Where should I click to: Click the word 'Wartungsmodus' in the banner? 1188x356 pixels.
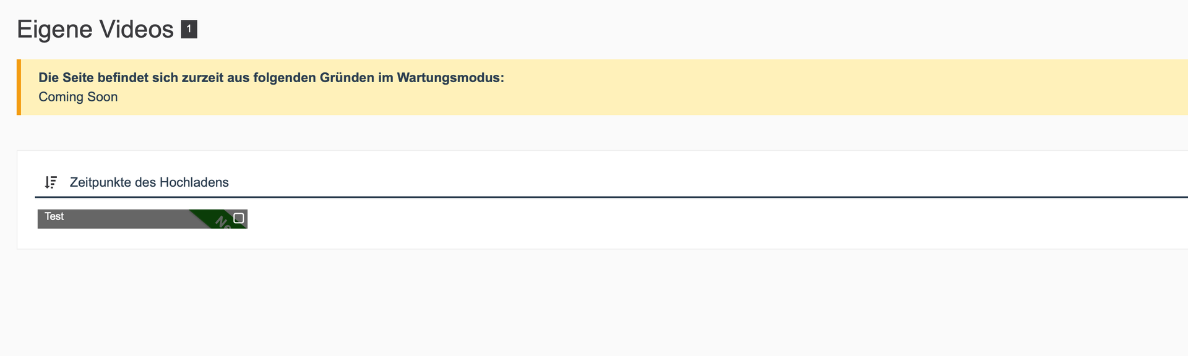pos(449,78)
